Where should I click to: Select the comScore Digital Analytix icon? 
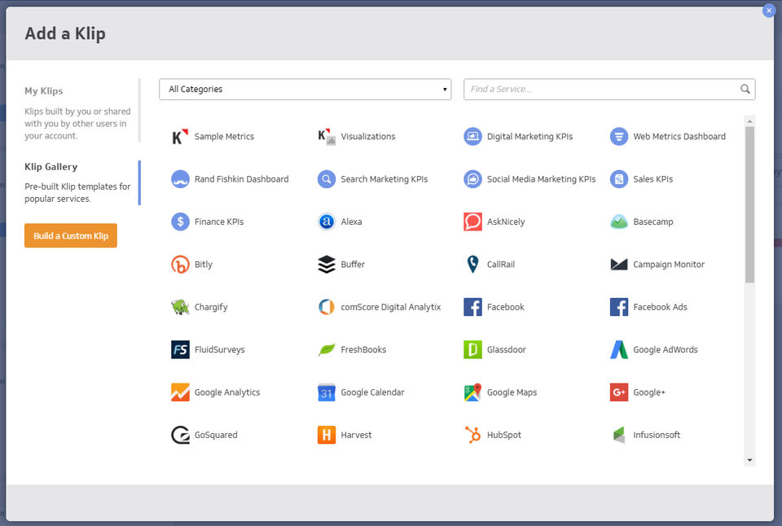point(327,307)
